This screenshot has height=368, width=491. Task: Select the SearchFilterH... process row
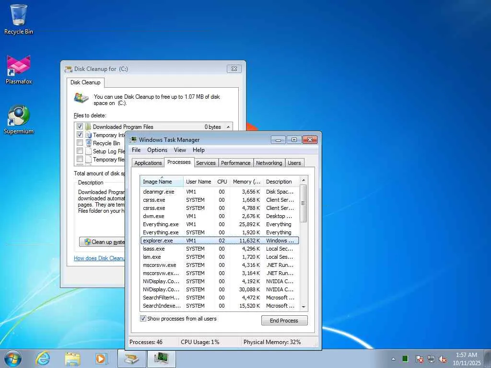[x=219, y=297]
